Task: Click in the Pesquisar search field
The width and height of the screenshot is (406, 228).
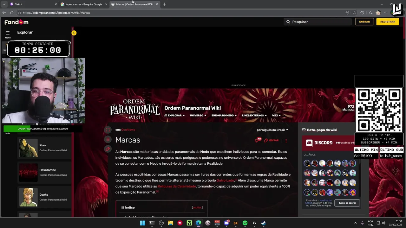Action: (x=318, y=22)
